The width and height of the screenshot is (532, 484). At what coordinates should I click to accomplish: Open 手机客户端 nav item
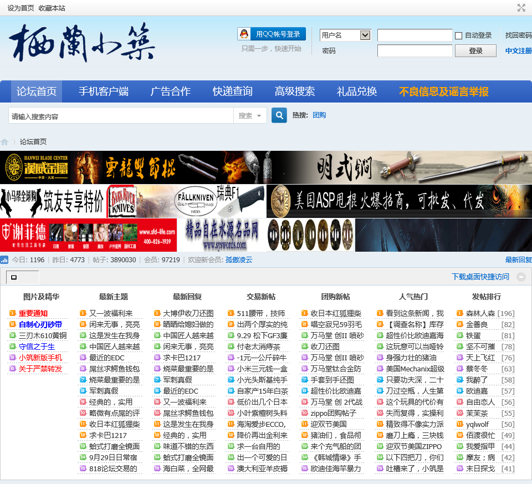pyautogui.click(x=104, y=91)
